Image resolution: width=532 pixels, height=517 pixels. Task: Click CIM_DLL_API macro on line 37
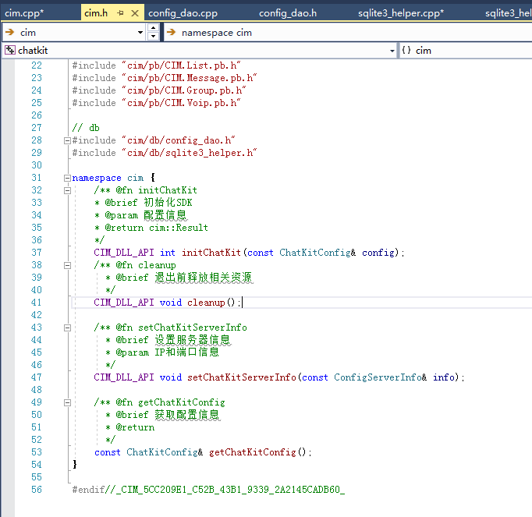point(124,253)
